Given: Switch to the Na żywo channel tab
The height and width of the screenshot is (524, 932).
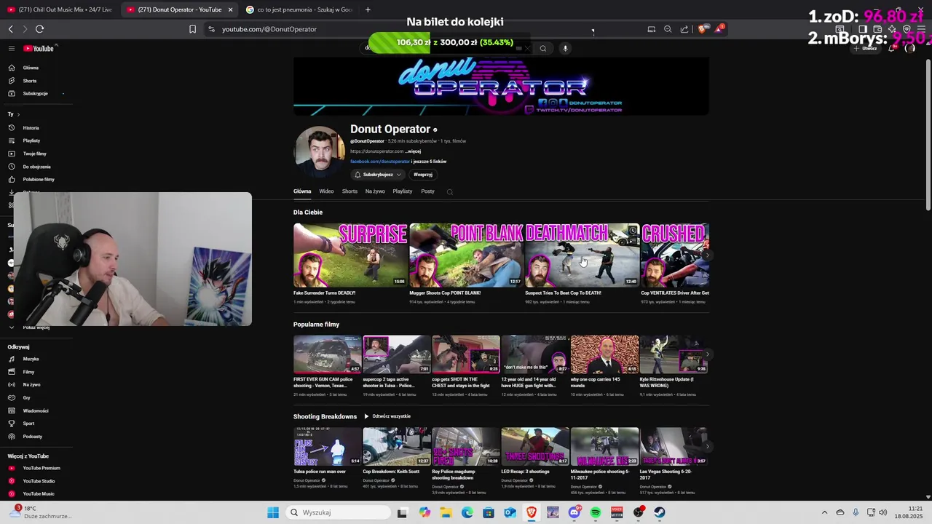Looking at the screenshot, I should tap(375, 191).
